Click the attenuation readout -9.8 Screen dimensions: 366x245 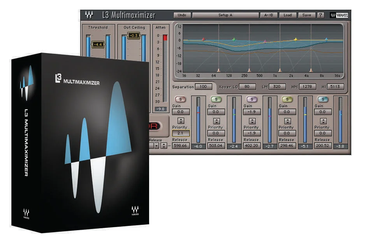pyautogui.click(x=160, y=109)
